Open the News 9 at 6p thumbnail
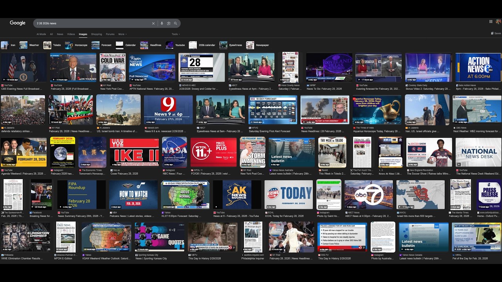Screen dimensions: 502x282 click(168, 110)
